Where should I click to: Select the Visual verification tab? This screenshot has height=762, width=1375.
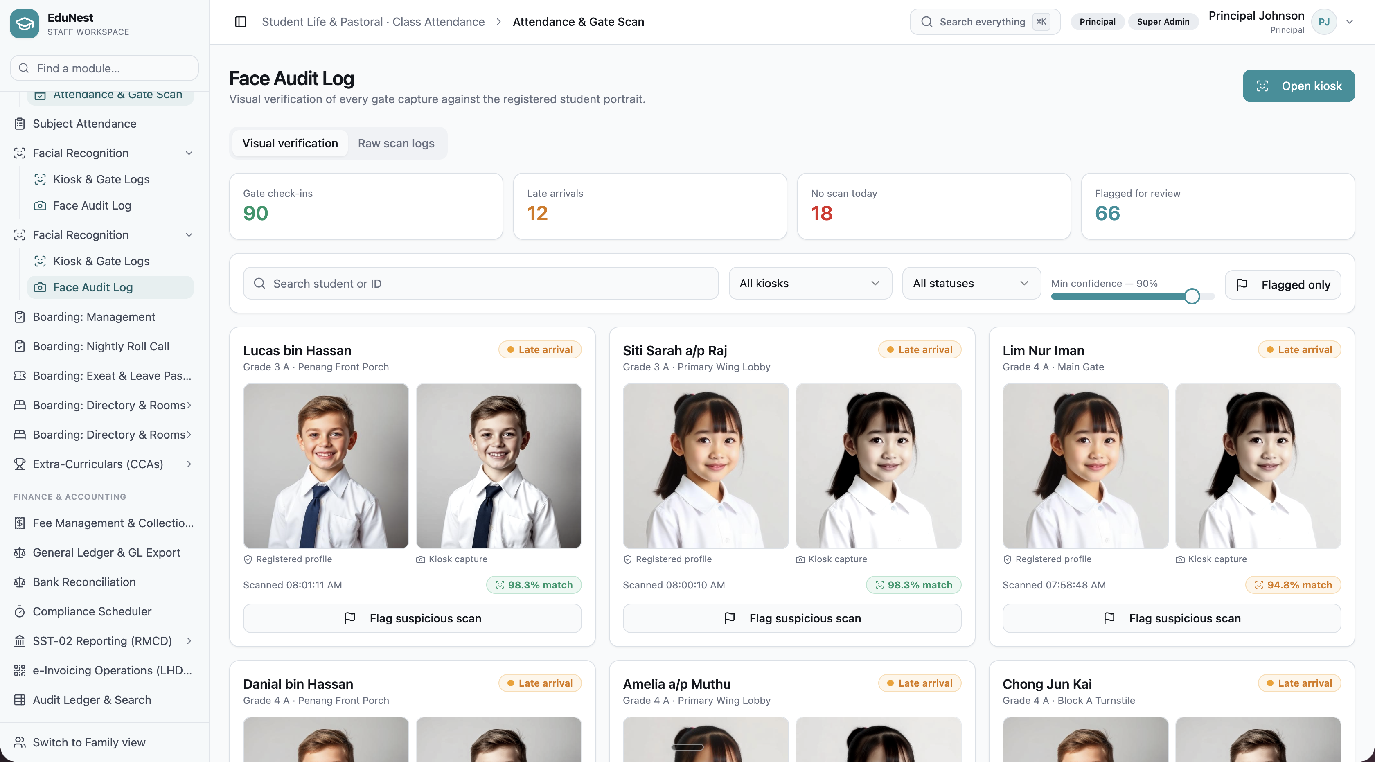pos(290,144)
